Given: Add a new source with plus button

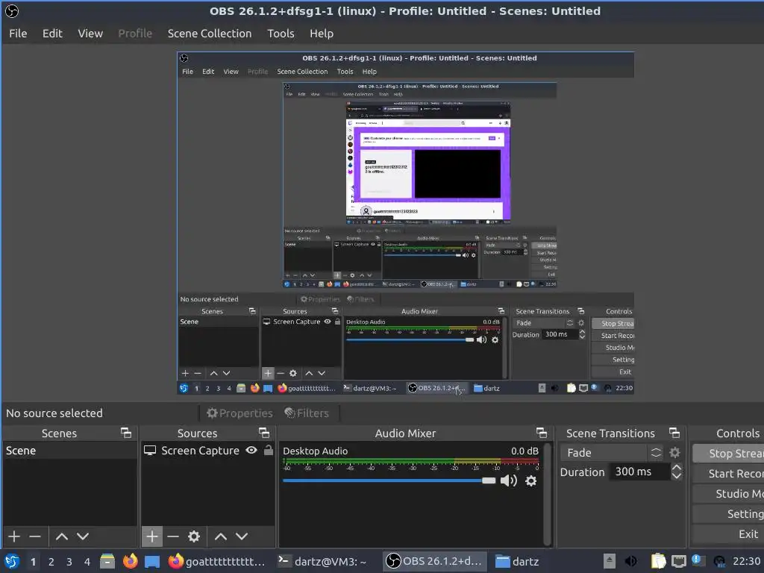Looking at the screenshot, I should tap(151, 536).
